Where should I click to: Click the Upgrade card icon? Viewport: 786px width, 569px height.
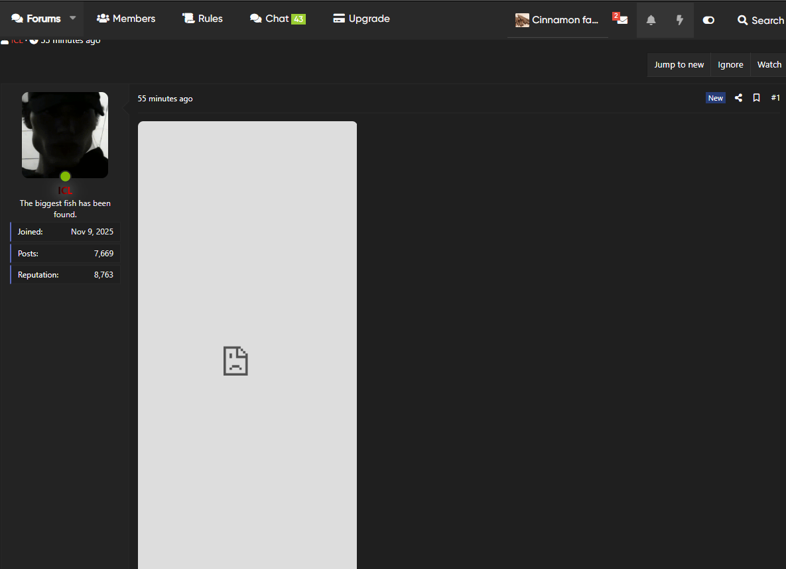coord(338,18)
